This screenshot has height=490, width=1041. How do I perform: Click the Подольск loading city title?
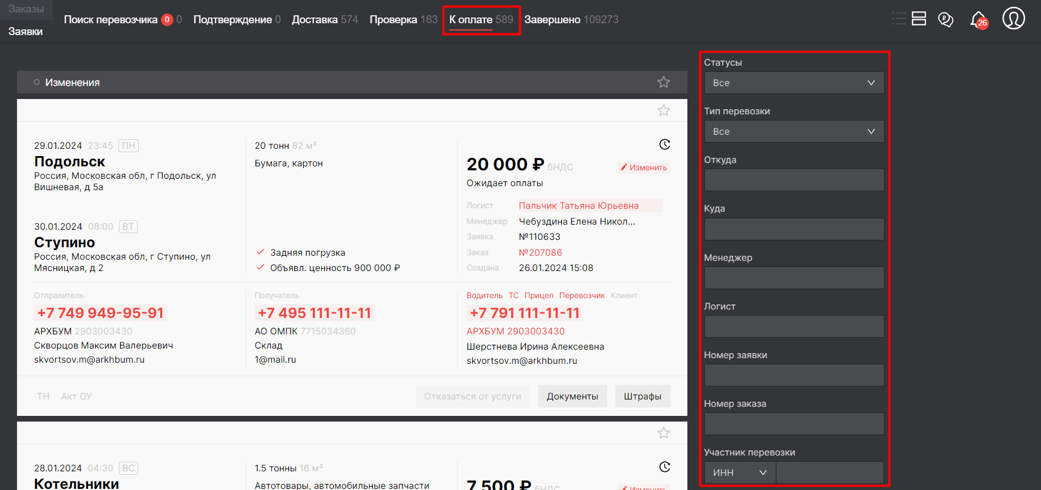click(x=70, y=161)
